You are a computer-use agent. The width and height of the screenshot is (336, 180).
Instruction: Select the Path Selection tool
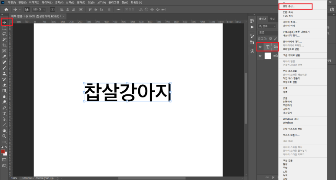click(x=4, y=119)
